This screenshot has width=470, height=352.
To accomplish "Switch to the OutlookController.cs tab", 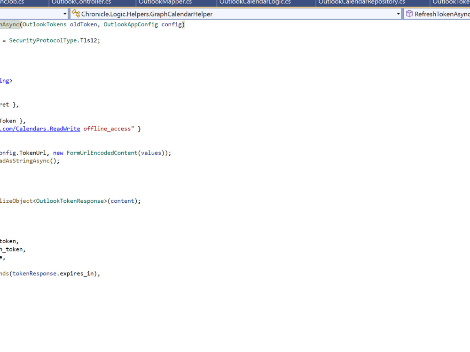I will pyautogui.click(x=81, y=2).
